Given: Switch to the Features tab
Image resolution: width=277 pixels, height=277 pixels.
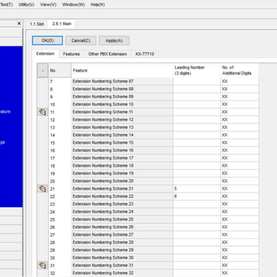Looking at the screenshot, I should pos(71,54).
